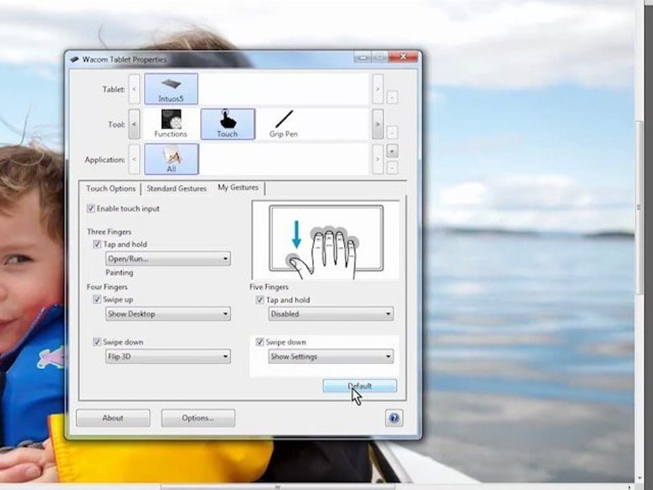Viewport: 653px width, 490px height.
Task: Toggle Four Fingers Swipe up checkbox
Action: 97,299
